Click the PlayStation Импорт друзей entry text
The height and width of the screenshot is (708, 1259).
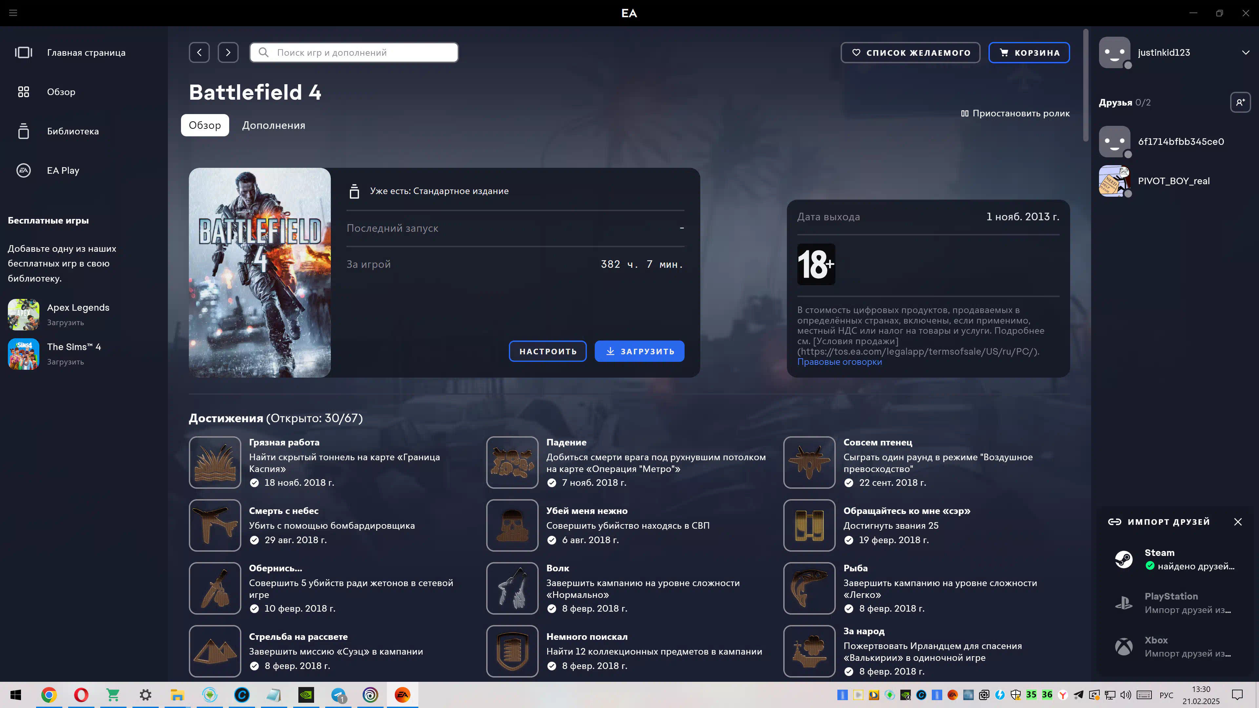(1188, 610)
